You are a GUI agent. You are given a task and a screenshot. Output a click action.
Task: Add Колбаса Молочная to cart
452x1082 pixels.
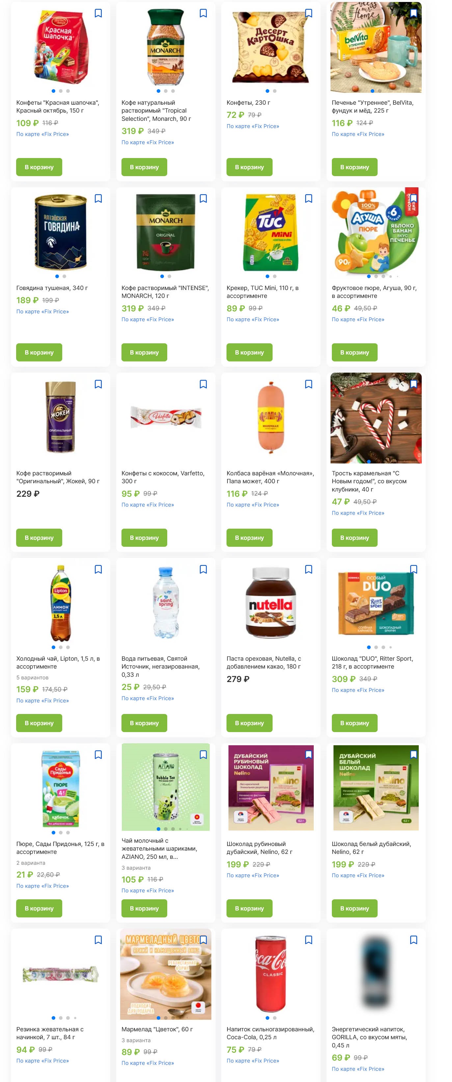coord(250,538)
